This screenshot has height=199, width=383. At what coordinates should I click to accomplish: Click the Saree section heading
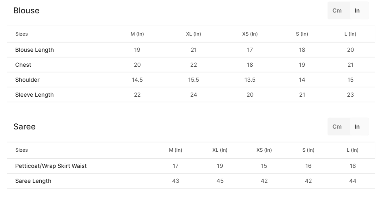click(24, 127)
